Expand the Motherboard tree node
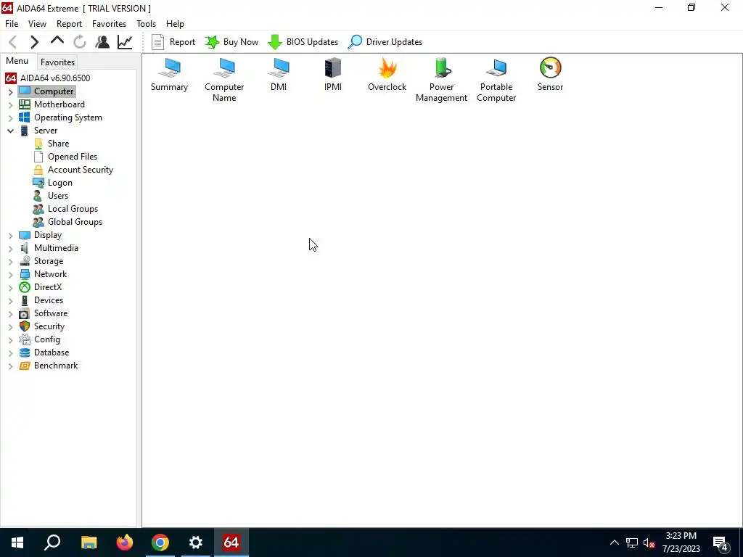Screen dimensions: 743x557 pyautogui.click(x=10, y=105)
